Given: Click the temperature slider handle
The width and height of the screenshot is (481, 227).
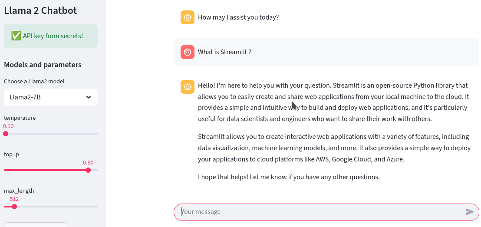Looking at the screenshot, I should pos(6,134).
